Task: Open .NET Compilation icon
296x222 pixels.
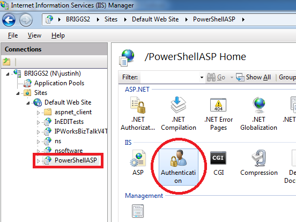Action: point(179,114)
